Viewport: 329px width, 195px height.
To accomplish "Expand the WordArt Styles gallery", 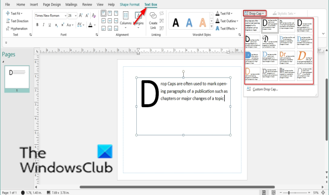I will [211, 27].
